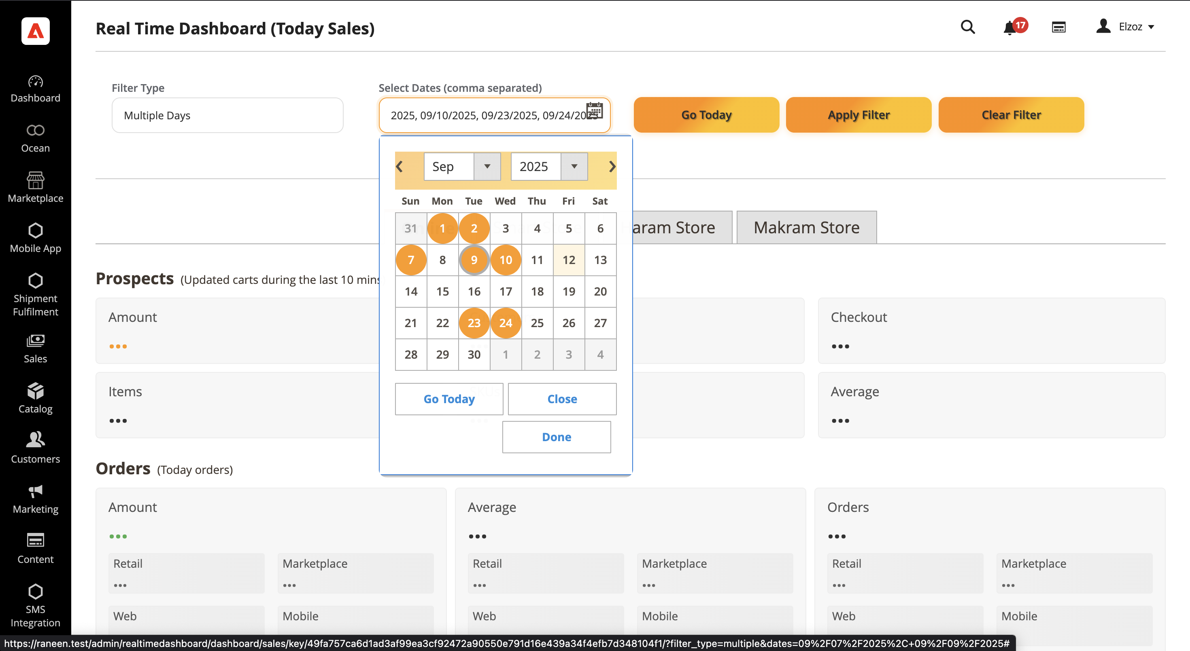
Task: Open the Catalog sidebar icon
Action: [x=35, y=398]
